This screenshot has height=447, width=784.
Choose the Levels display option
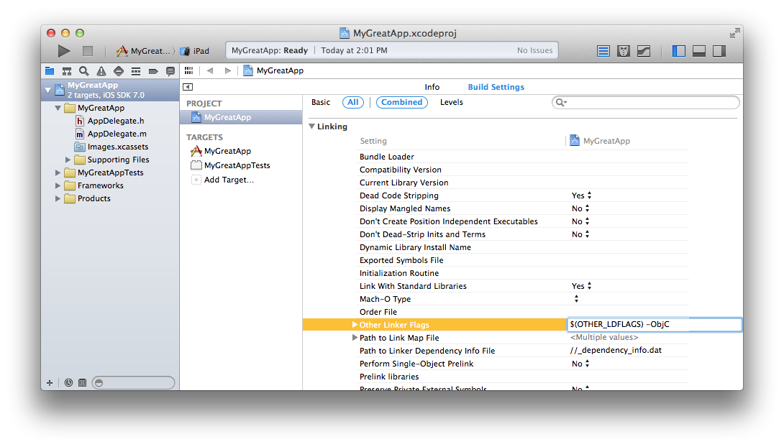(x=451, y=103)
